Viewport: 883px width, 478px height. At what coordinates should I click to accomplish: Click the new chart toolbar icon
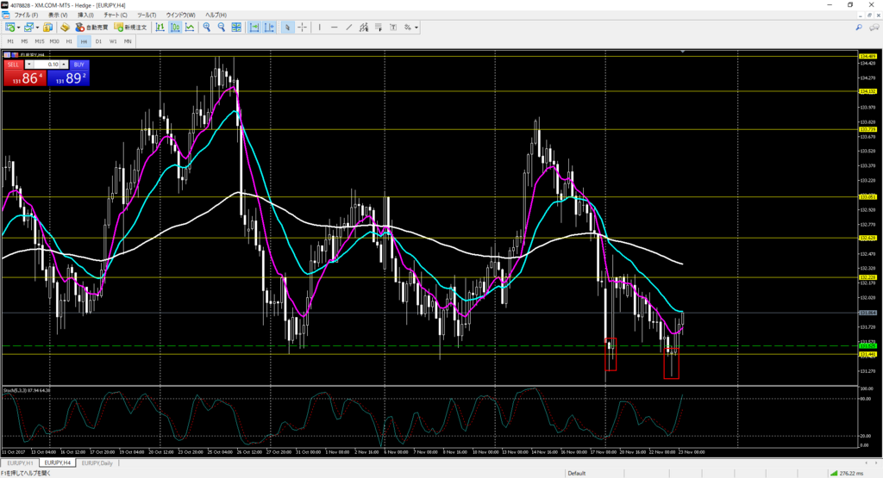pyautogui.click(x=10, y=27)
